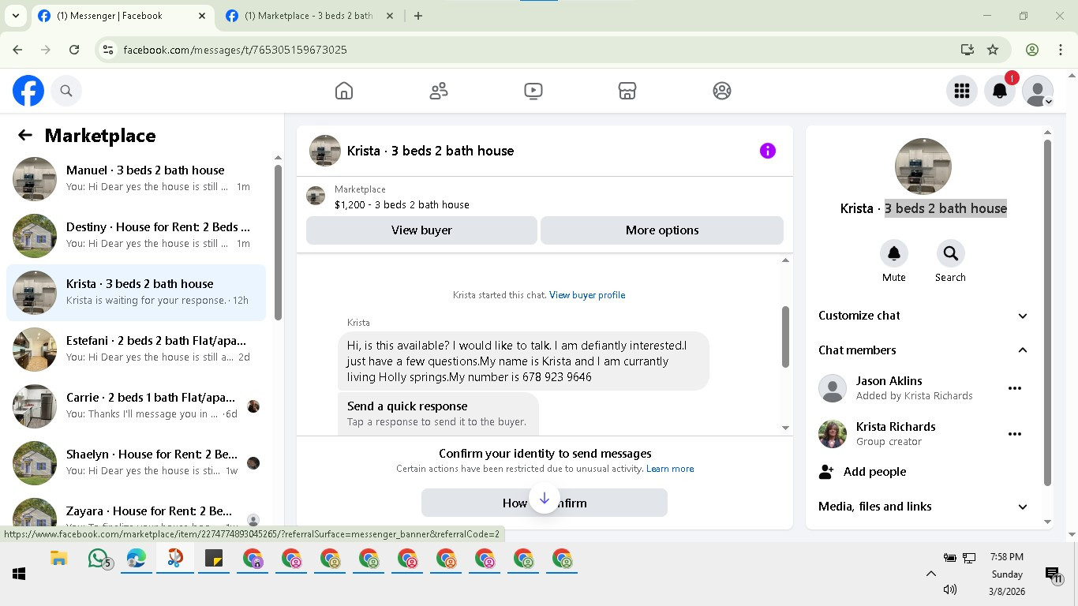Click the site information icon in address bar
Image resolution: width=1078 pixels, height=606 pixels.
tap(109, 50)
